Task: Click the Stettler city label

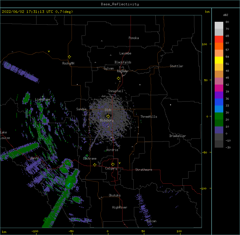Action: (x=177, y=66)
